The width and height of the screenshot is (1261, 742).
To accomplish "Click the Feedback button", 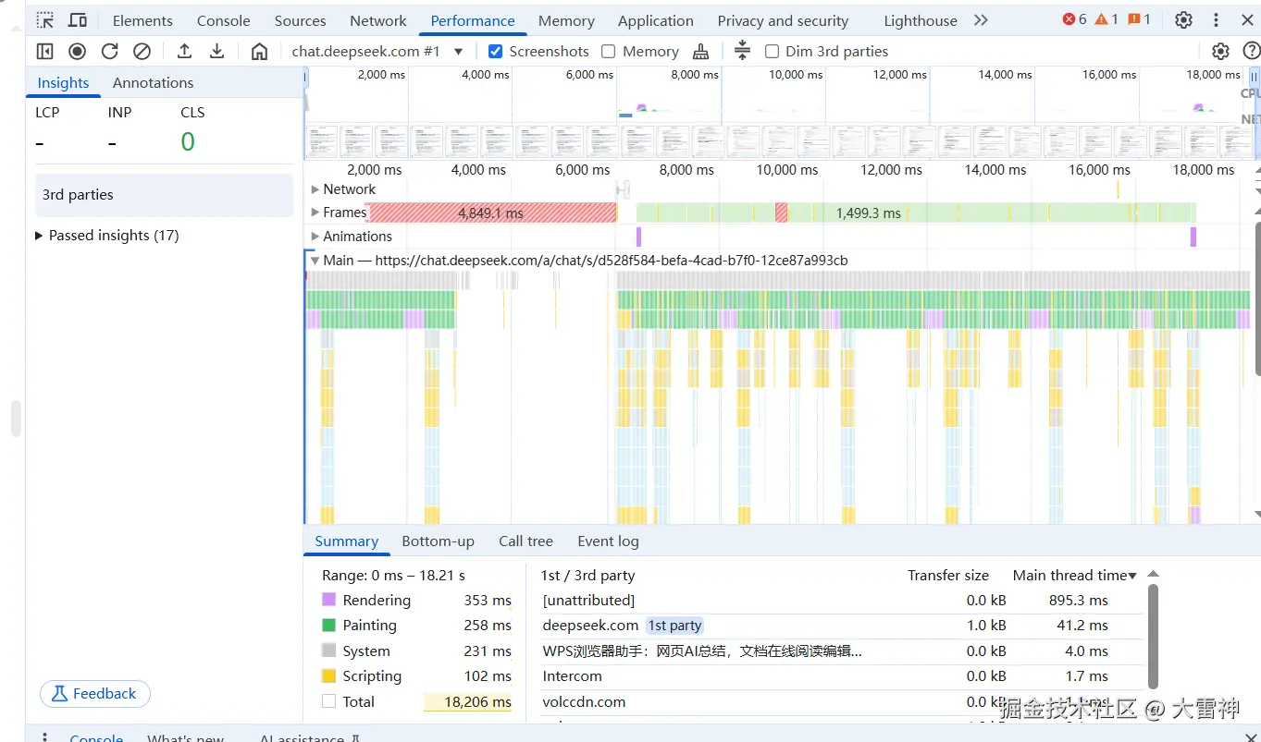I will [x=94, y=693].
